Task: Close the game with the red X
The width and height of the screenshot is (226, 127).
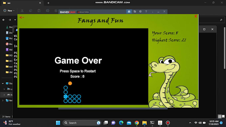Action: (x=195, y=16)
